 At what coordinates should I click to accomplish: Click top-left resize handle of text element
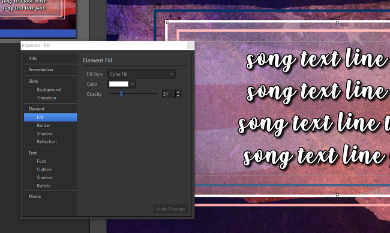tap(167, 23)
